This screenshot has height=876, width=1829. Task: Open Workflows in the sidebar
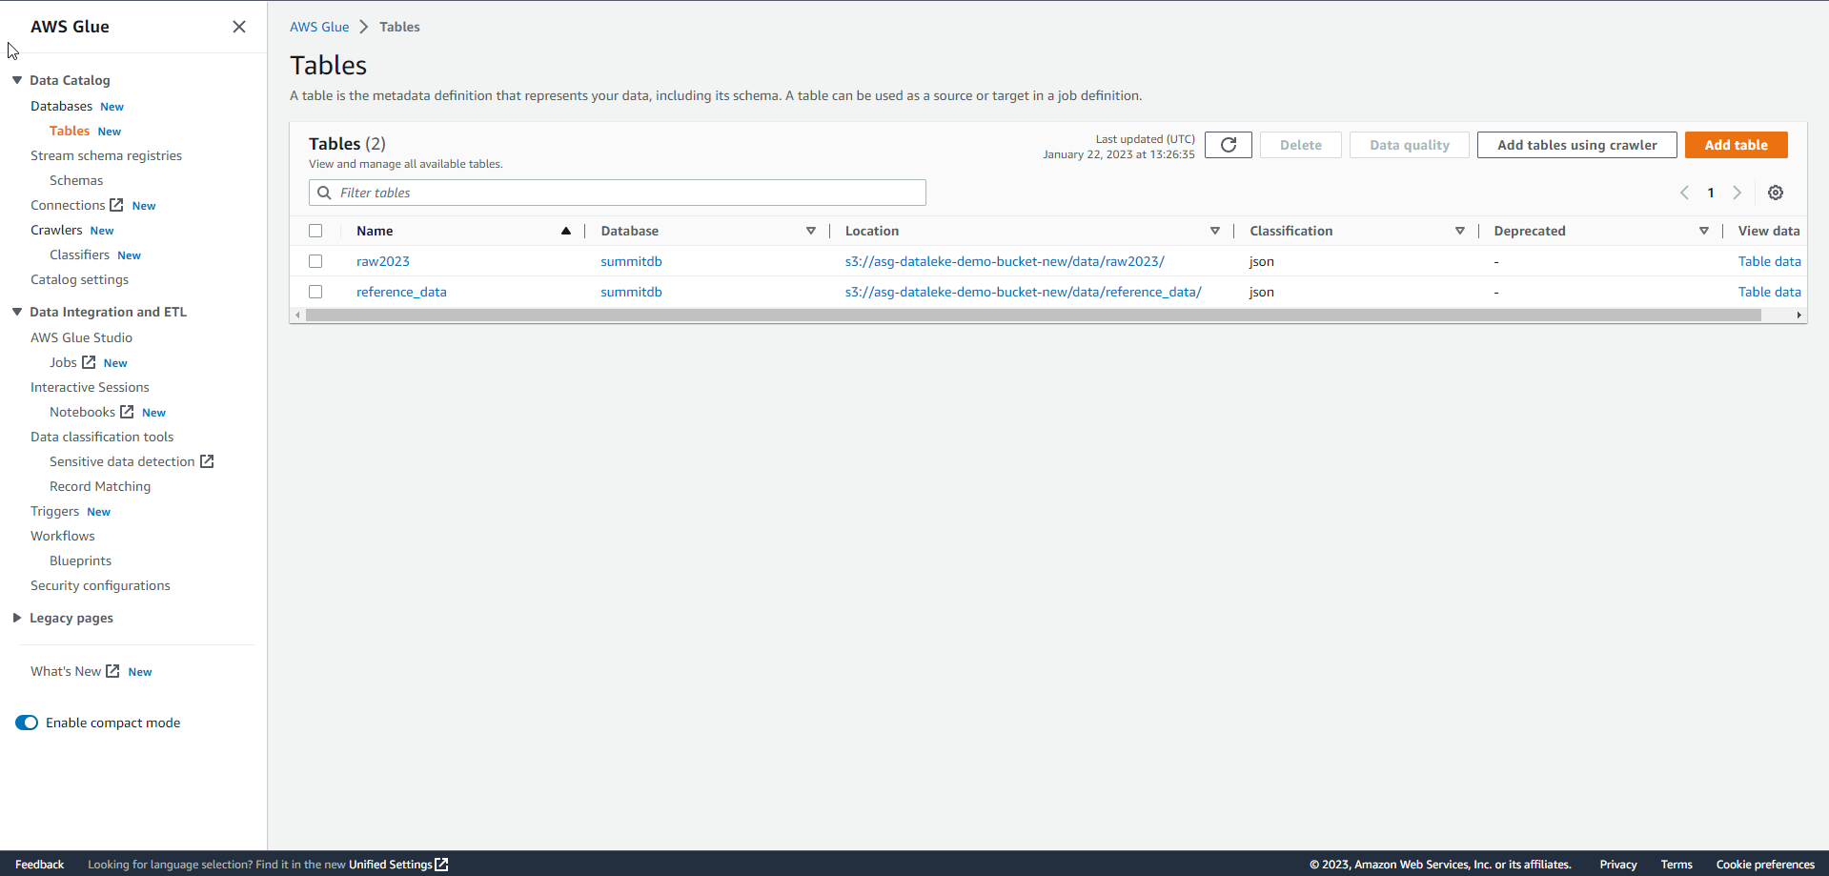pyautogui.click(x=63, y=536)
